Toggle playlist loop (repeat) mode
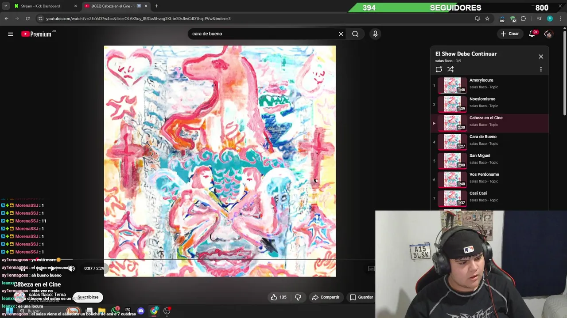The image size is (567, 318). tap(439, 69)
